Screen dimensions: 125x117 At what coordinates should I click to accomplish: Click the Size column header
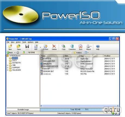pos(66,56)
